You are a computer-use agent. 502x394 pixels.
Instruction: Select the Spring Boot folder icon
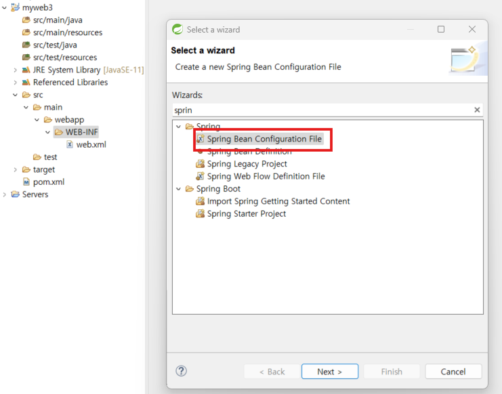pos(190,189)
